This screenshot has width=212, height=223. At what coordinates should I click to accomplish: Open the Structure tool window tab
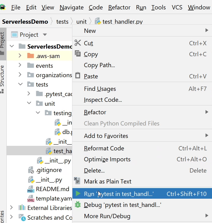pos(2,76)
